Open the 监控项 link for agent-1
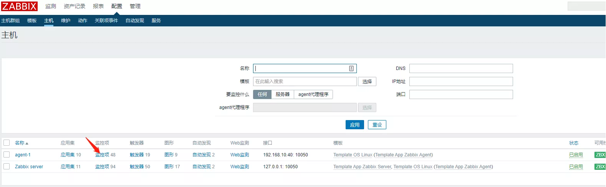The height and width of the screenshot is (187, 606). (x=102, y=155)
